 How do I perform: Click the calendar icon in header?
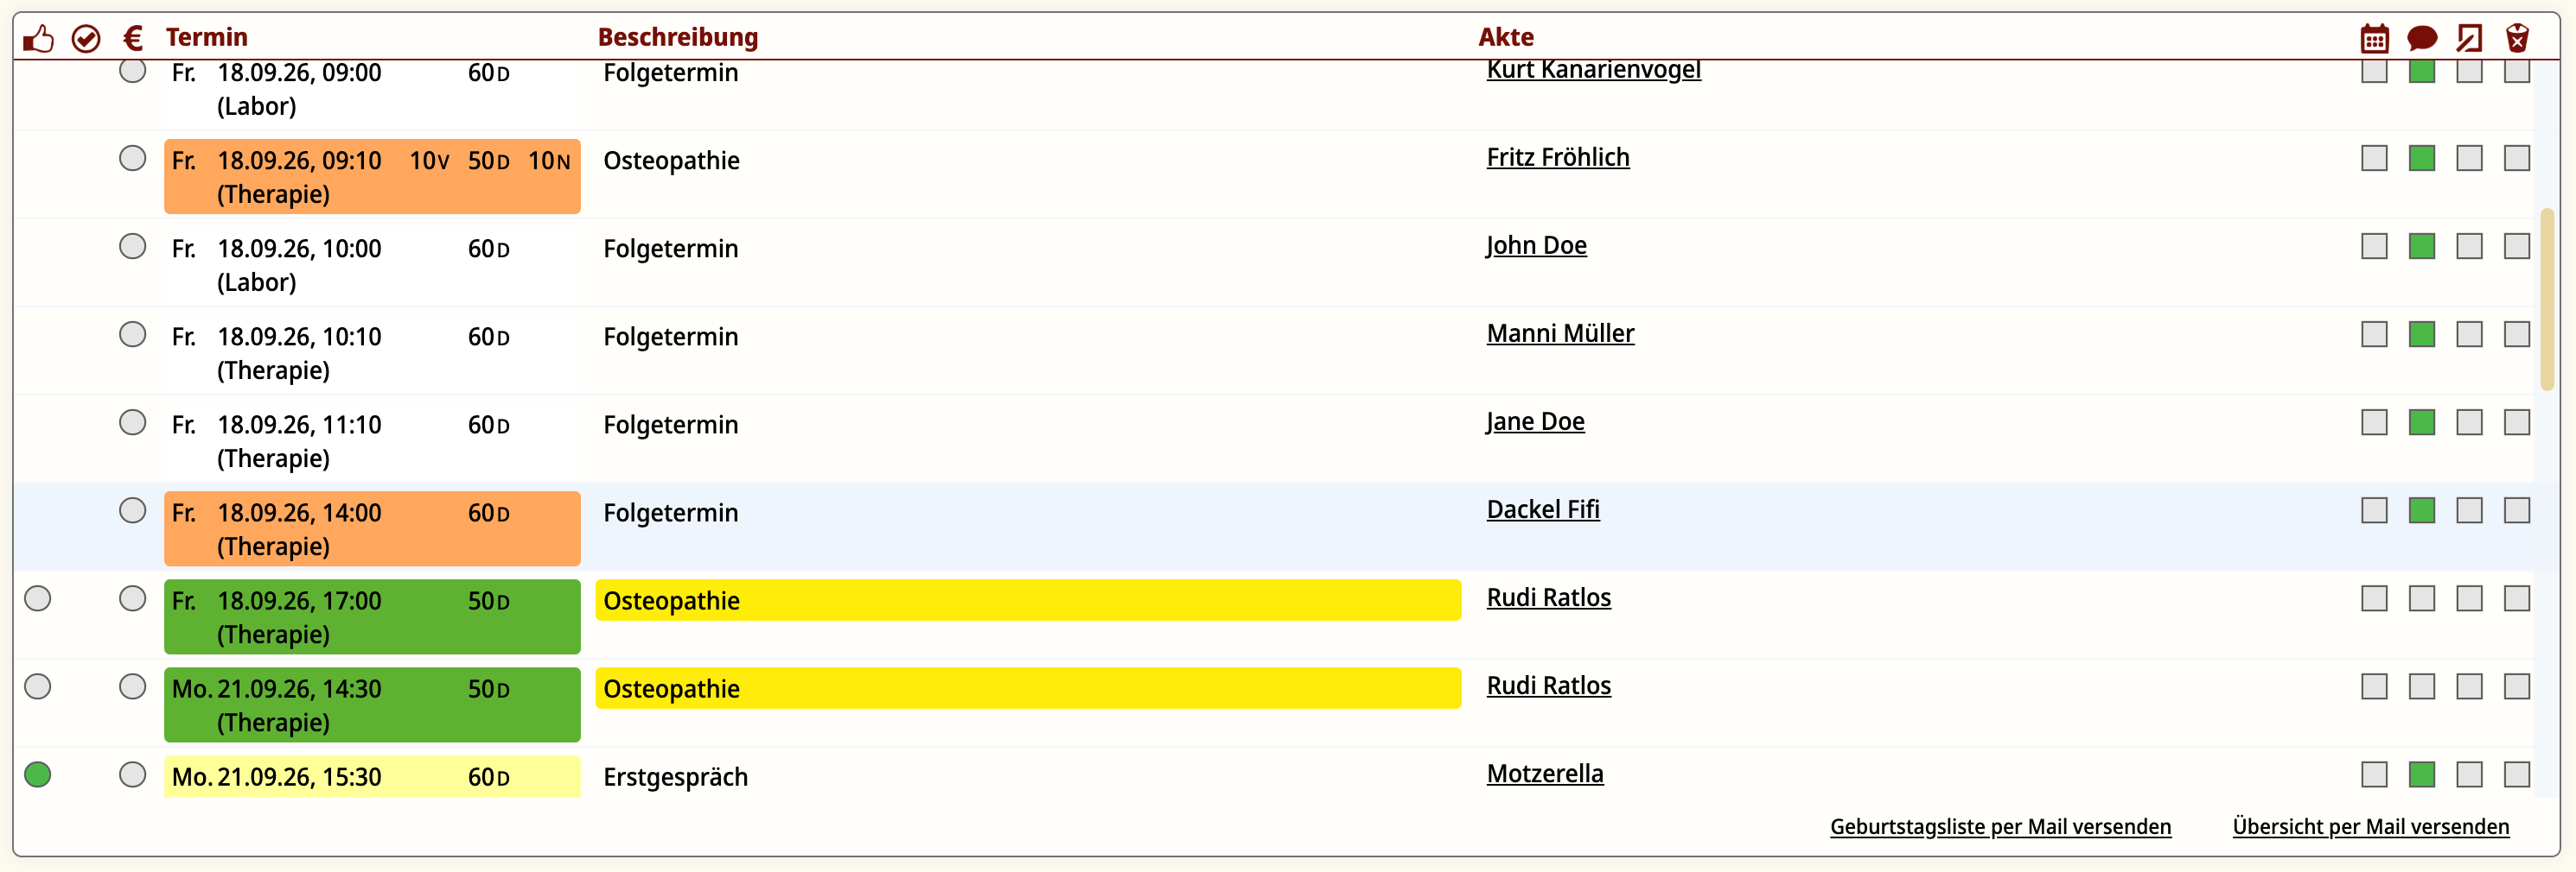(x=2374, y=39)
